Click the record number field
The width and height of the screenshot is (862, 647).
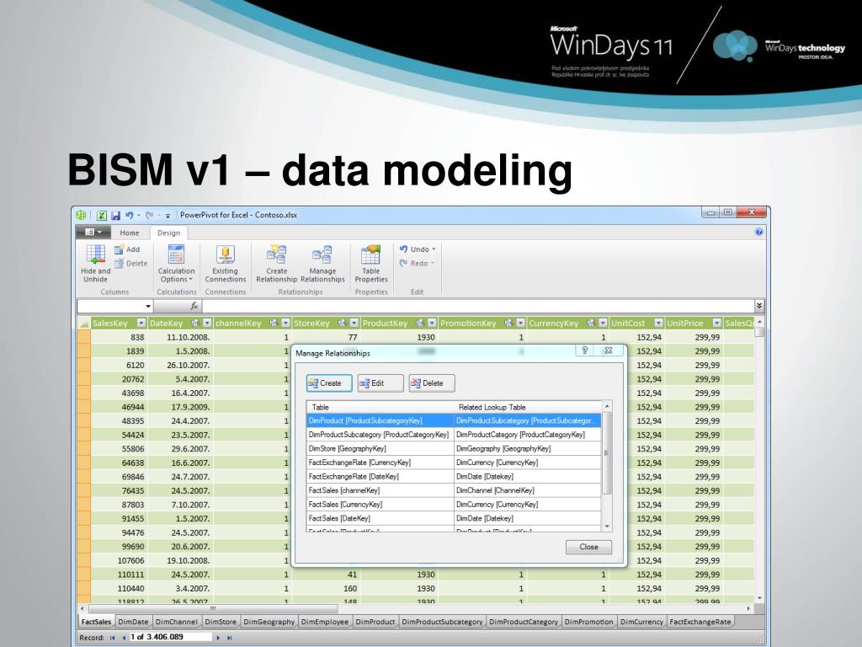[170, 637]
